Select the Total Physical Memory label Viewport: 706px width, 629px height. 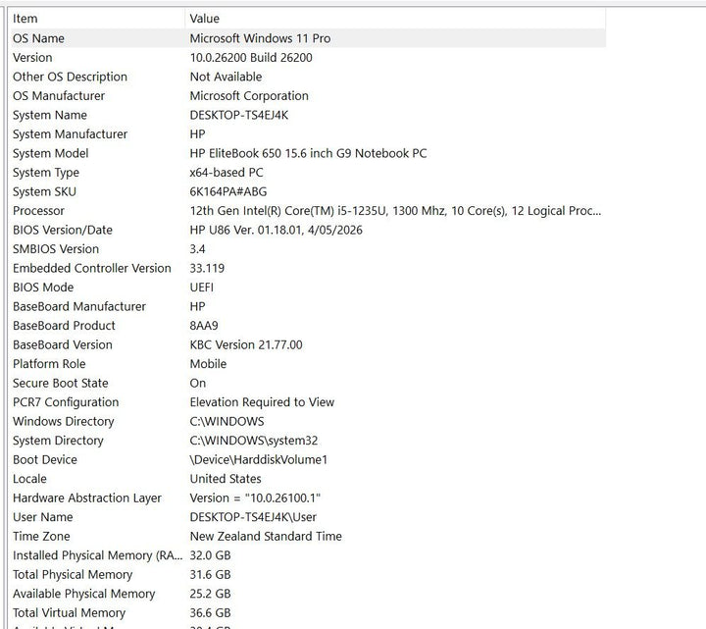tap(73, 574)
